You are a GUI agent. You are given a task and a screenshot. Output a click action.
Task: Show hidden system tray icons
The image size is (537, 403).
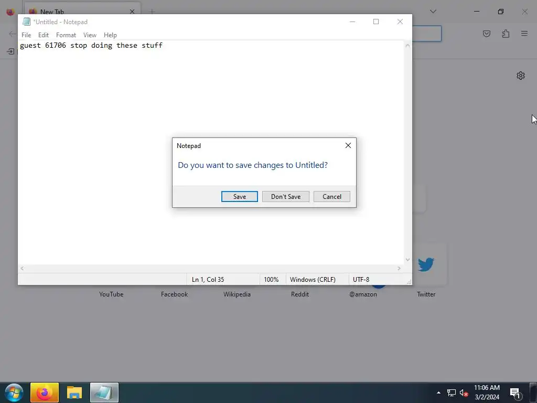[x=439, y=393]
